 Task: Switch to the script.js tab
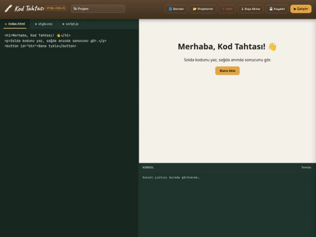click(71, 24)
